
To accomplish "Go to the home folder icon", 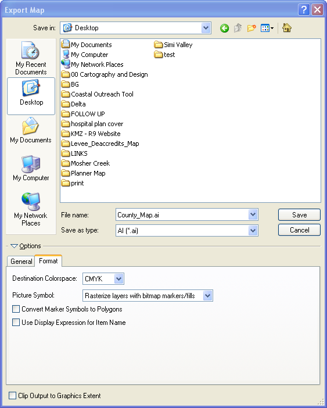I will click(x=287, y=28).
